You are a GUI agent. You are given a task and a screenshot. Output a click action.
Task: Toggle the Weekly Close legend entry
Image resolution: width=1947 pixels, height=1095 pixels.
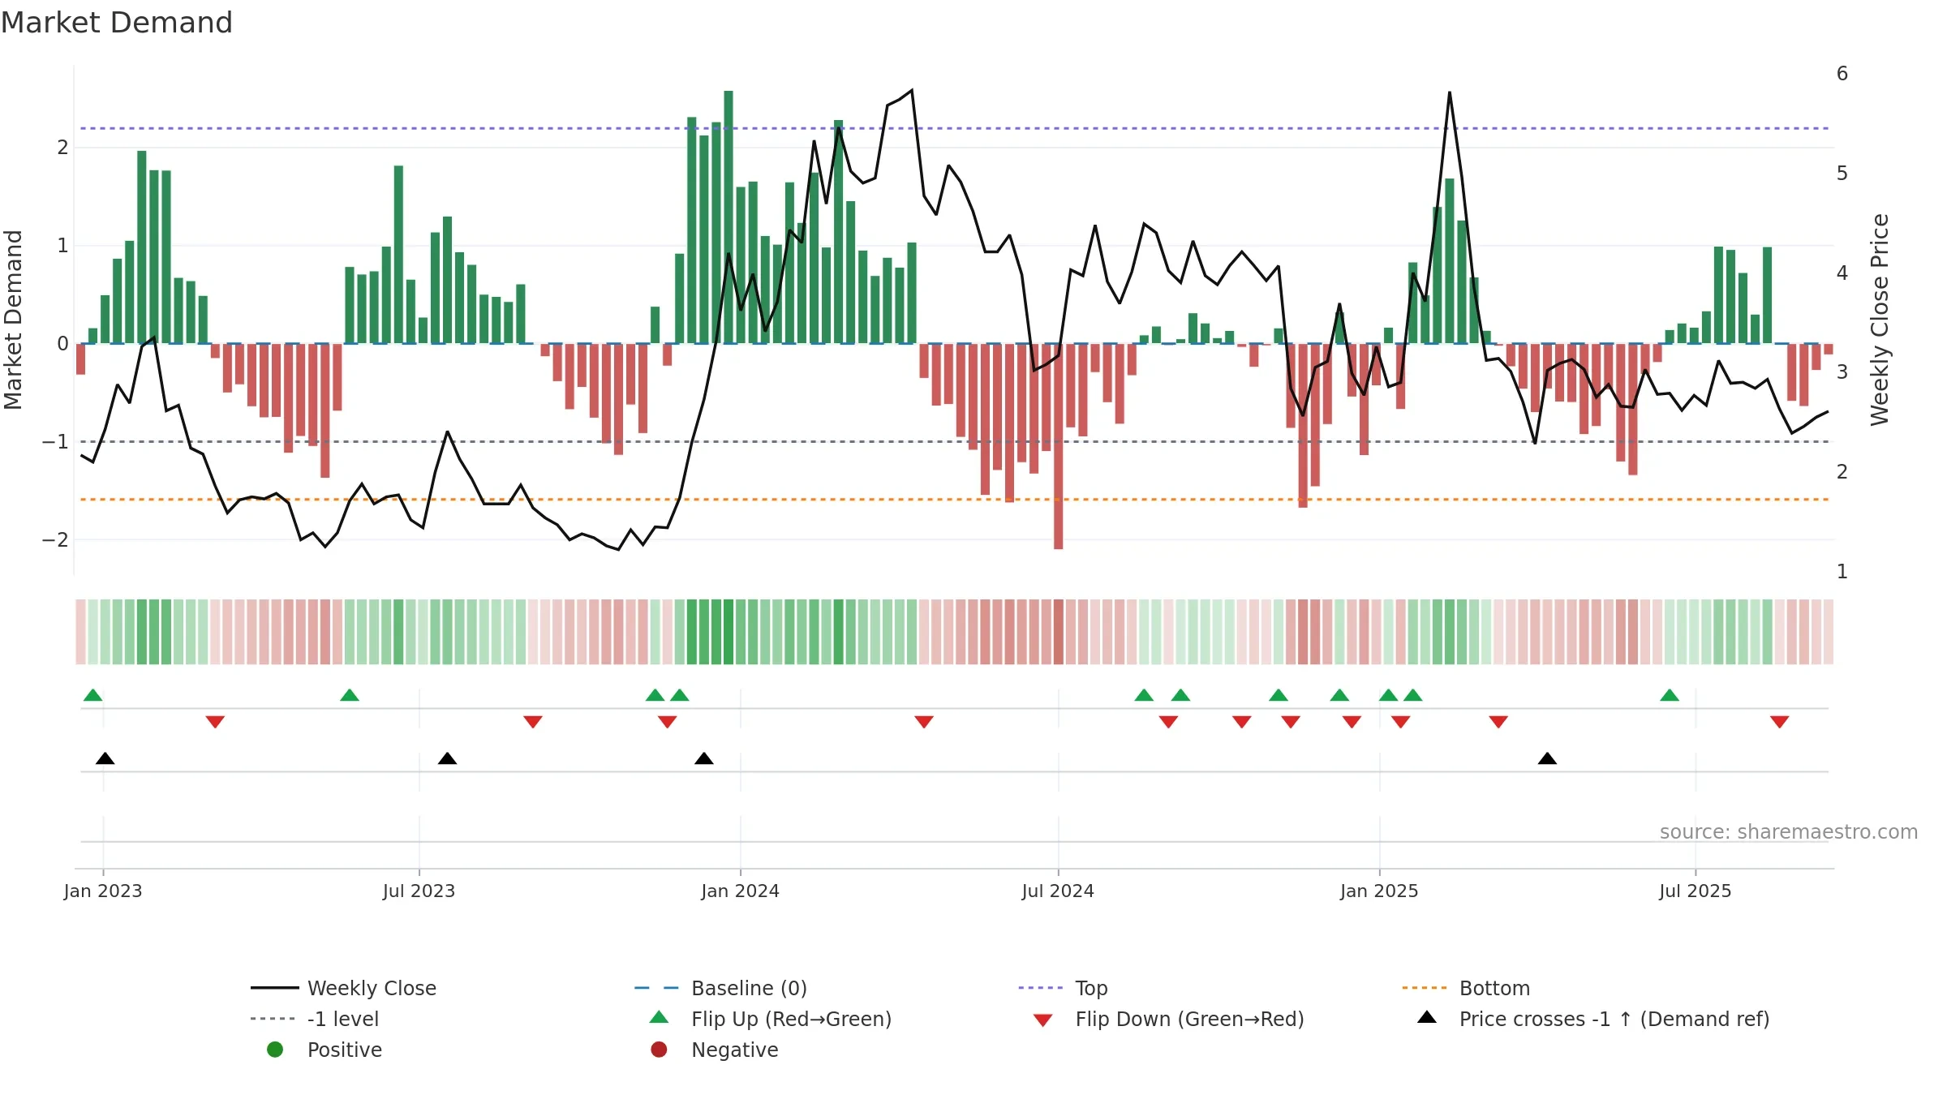343,988
